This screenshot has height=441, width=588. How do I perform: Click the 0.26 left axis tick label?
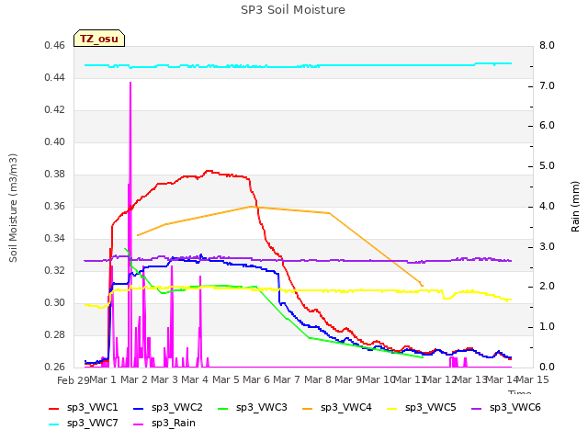[54, 367]
